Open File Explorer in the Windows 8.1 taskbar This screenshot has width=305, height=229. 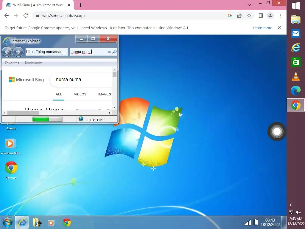pos(296,20)
